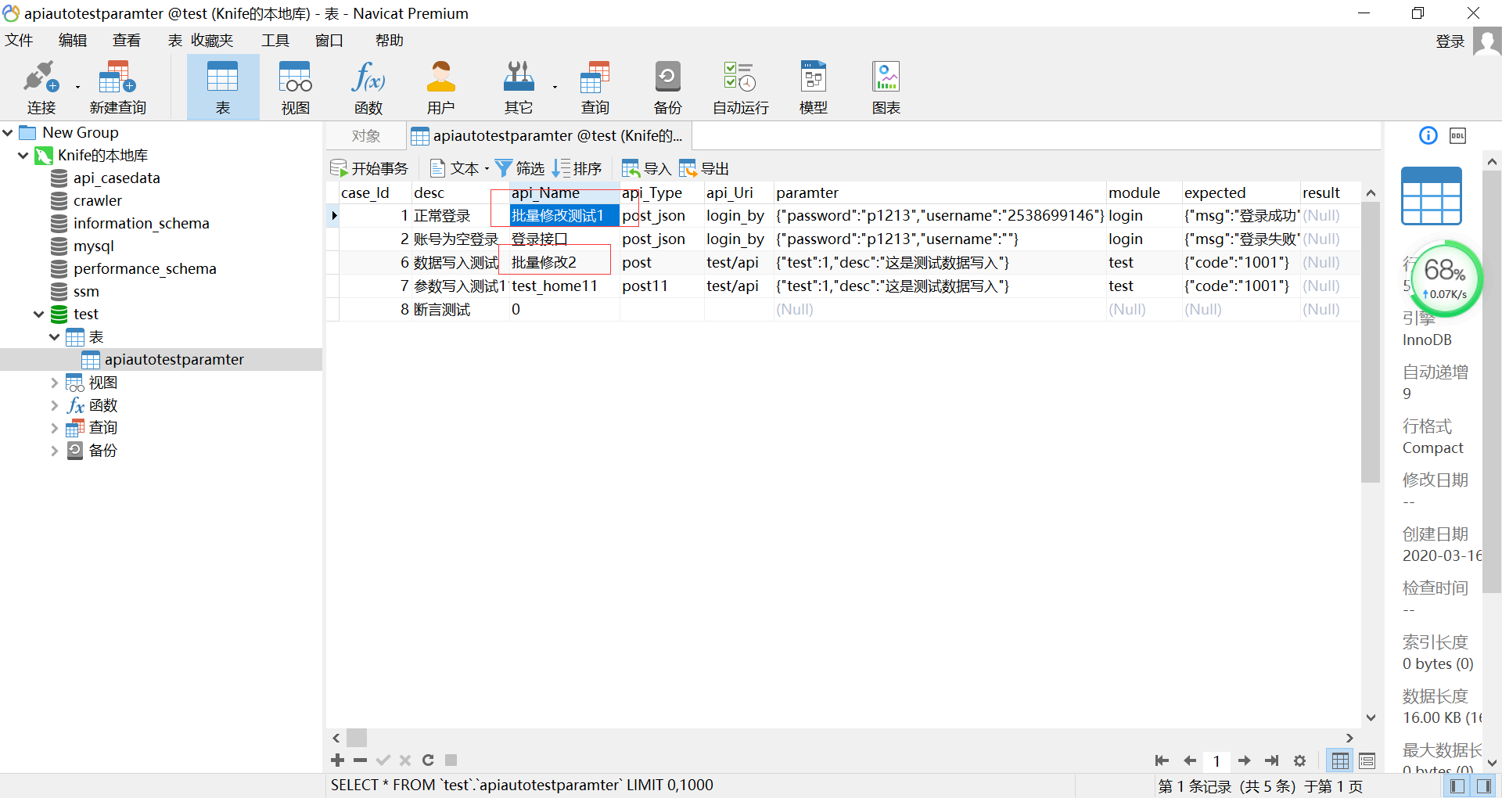The image size is (1502, 798).
Task: Click the page number field
Action: pos(1216,760)
